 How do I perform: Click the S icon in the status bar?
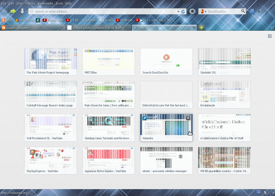pyautogui.click(x=265, y=193)
